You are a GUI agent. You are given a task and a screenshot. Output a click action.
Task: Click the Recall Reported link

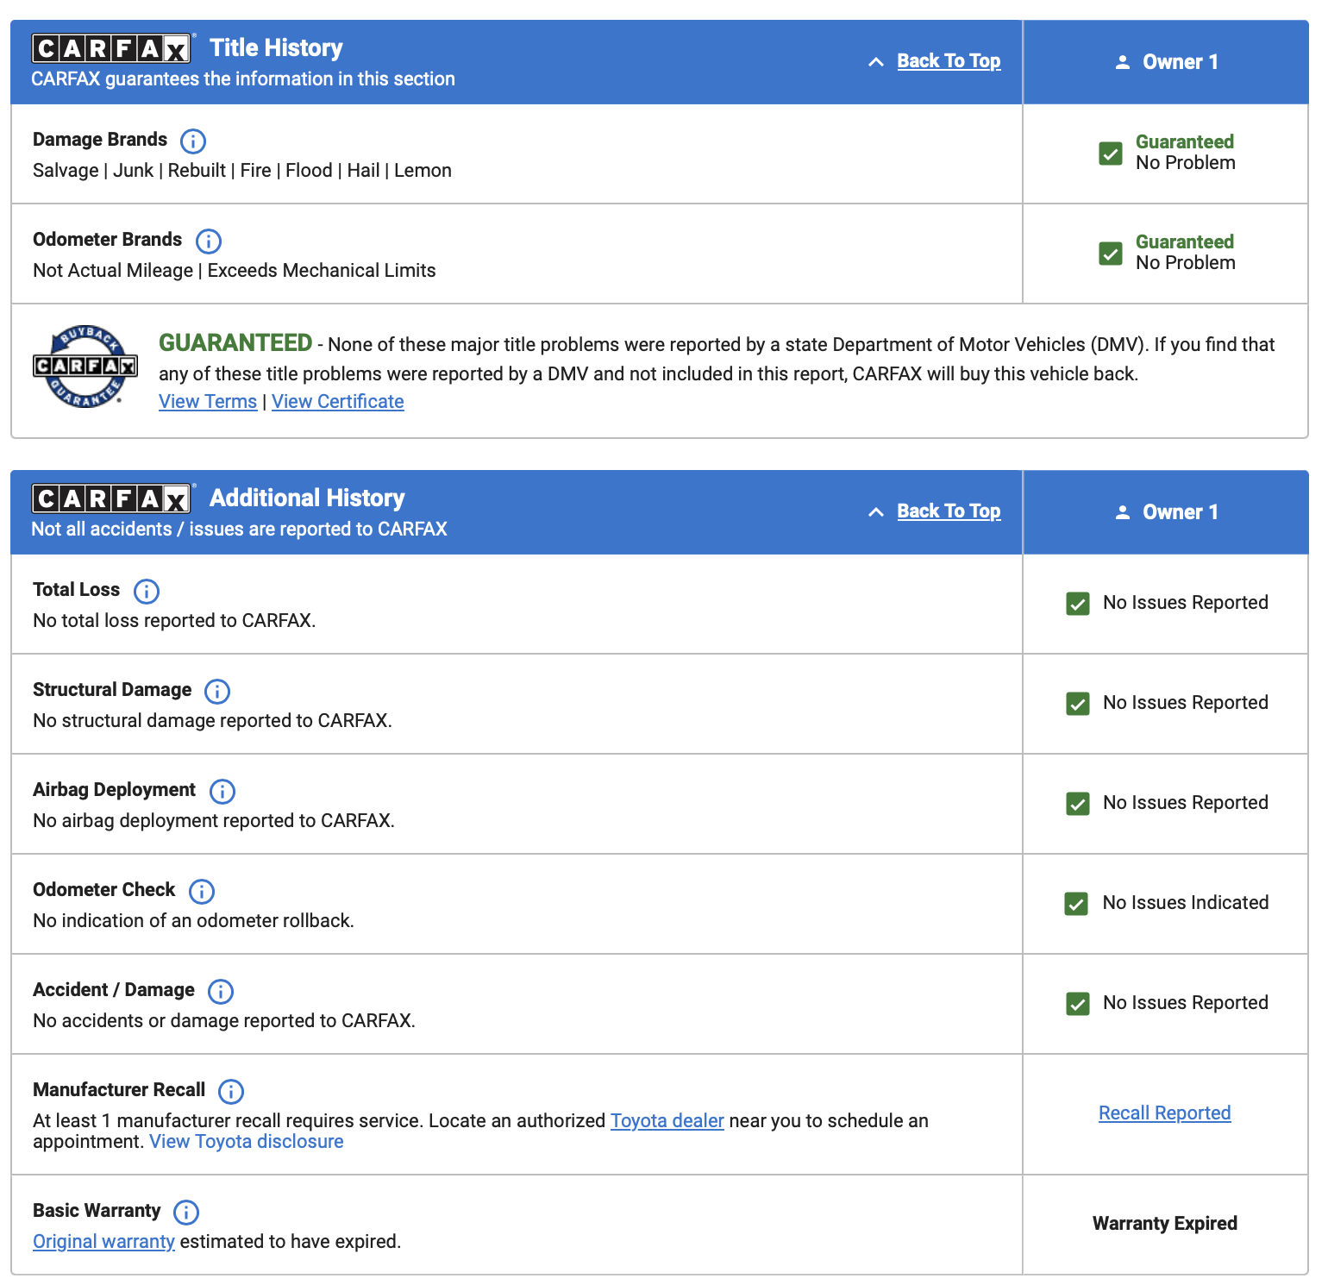[1165, 1113]
